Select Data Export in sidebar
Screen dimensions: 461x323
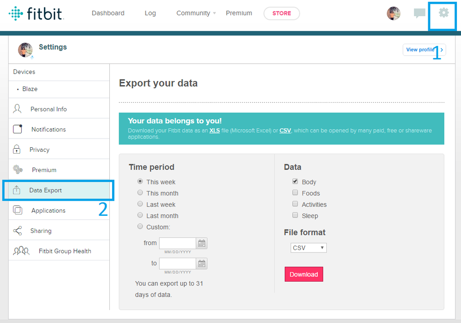pos(59,190)
